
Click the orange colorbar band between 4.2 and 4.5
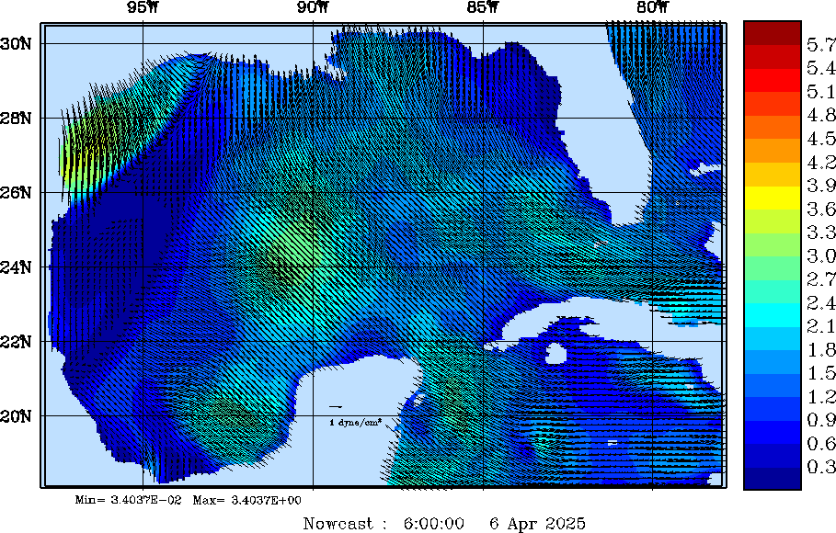pos(773,151)
